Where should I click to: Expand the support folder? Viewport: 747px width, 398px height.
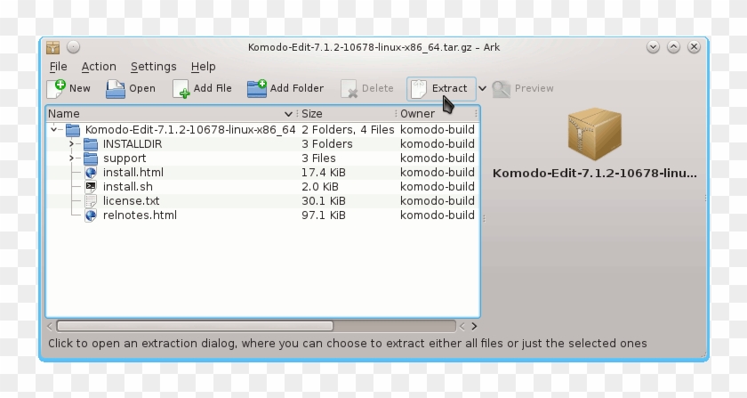[x=71, y=158]
